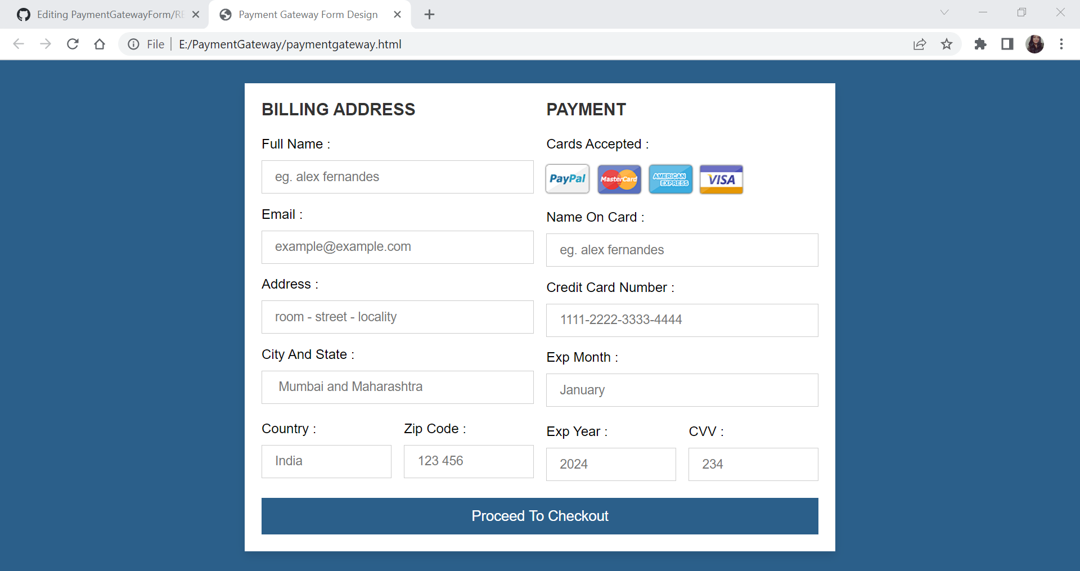
Task: Click the share page icon
Action: (x=919, y=44)
